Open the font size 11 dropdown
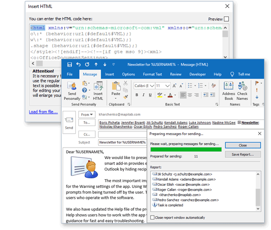271x230 pixels. [167, 86]
